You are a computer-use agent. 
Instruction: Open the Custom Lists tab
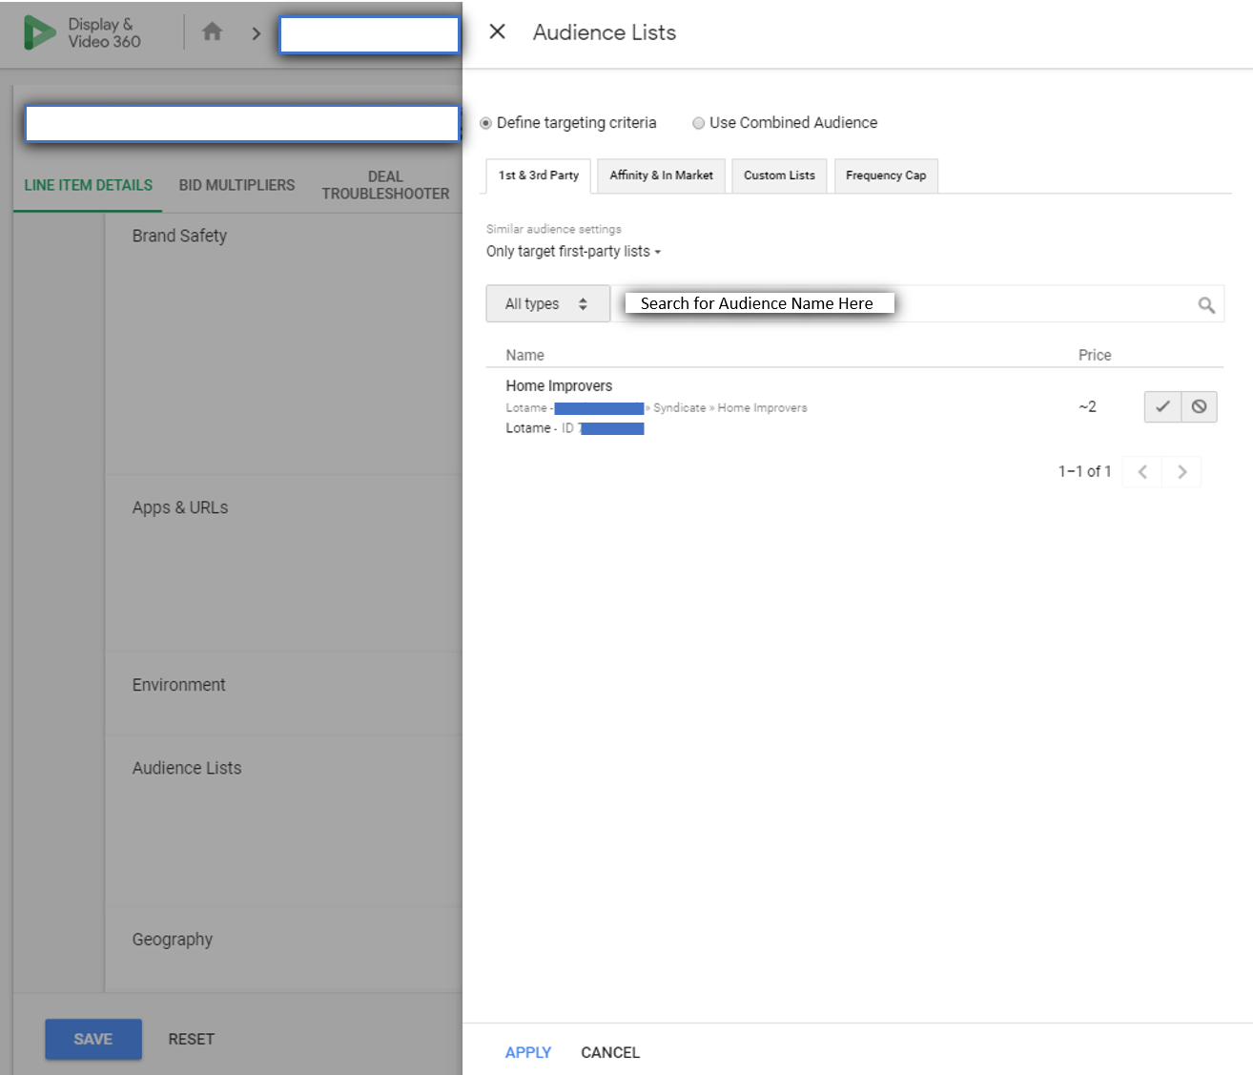(x=779, y=176)
